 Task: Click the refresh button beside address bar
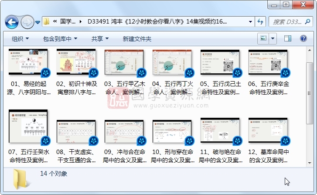coord(260,21)
